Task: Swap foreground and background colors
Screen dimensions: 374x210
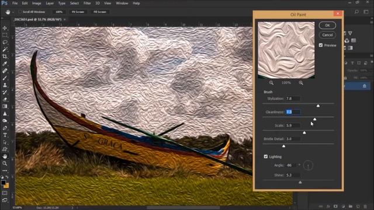Action: [7, 177]
